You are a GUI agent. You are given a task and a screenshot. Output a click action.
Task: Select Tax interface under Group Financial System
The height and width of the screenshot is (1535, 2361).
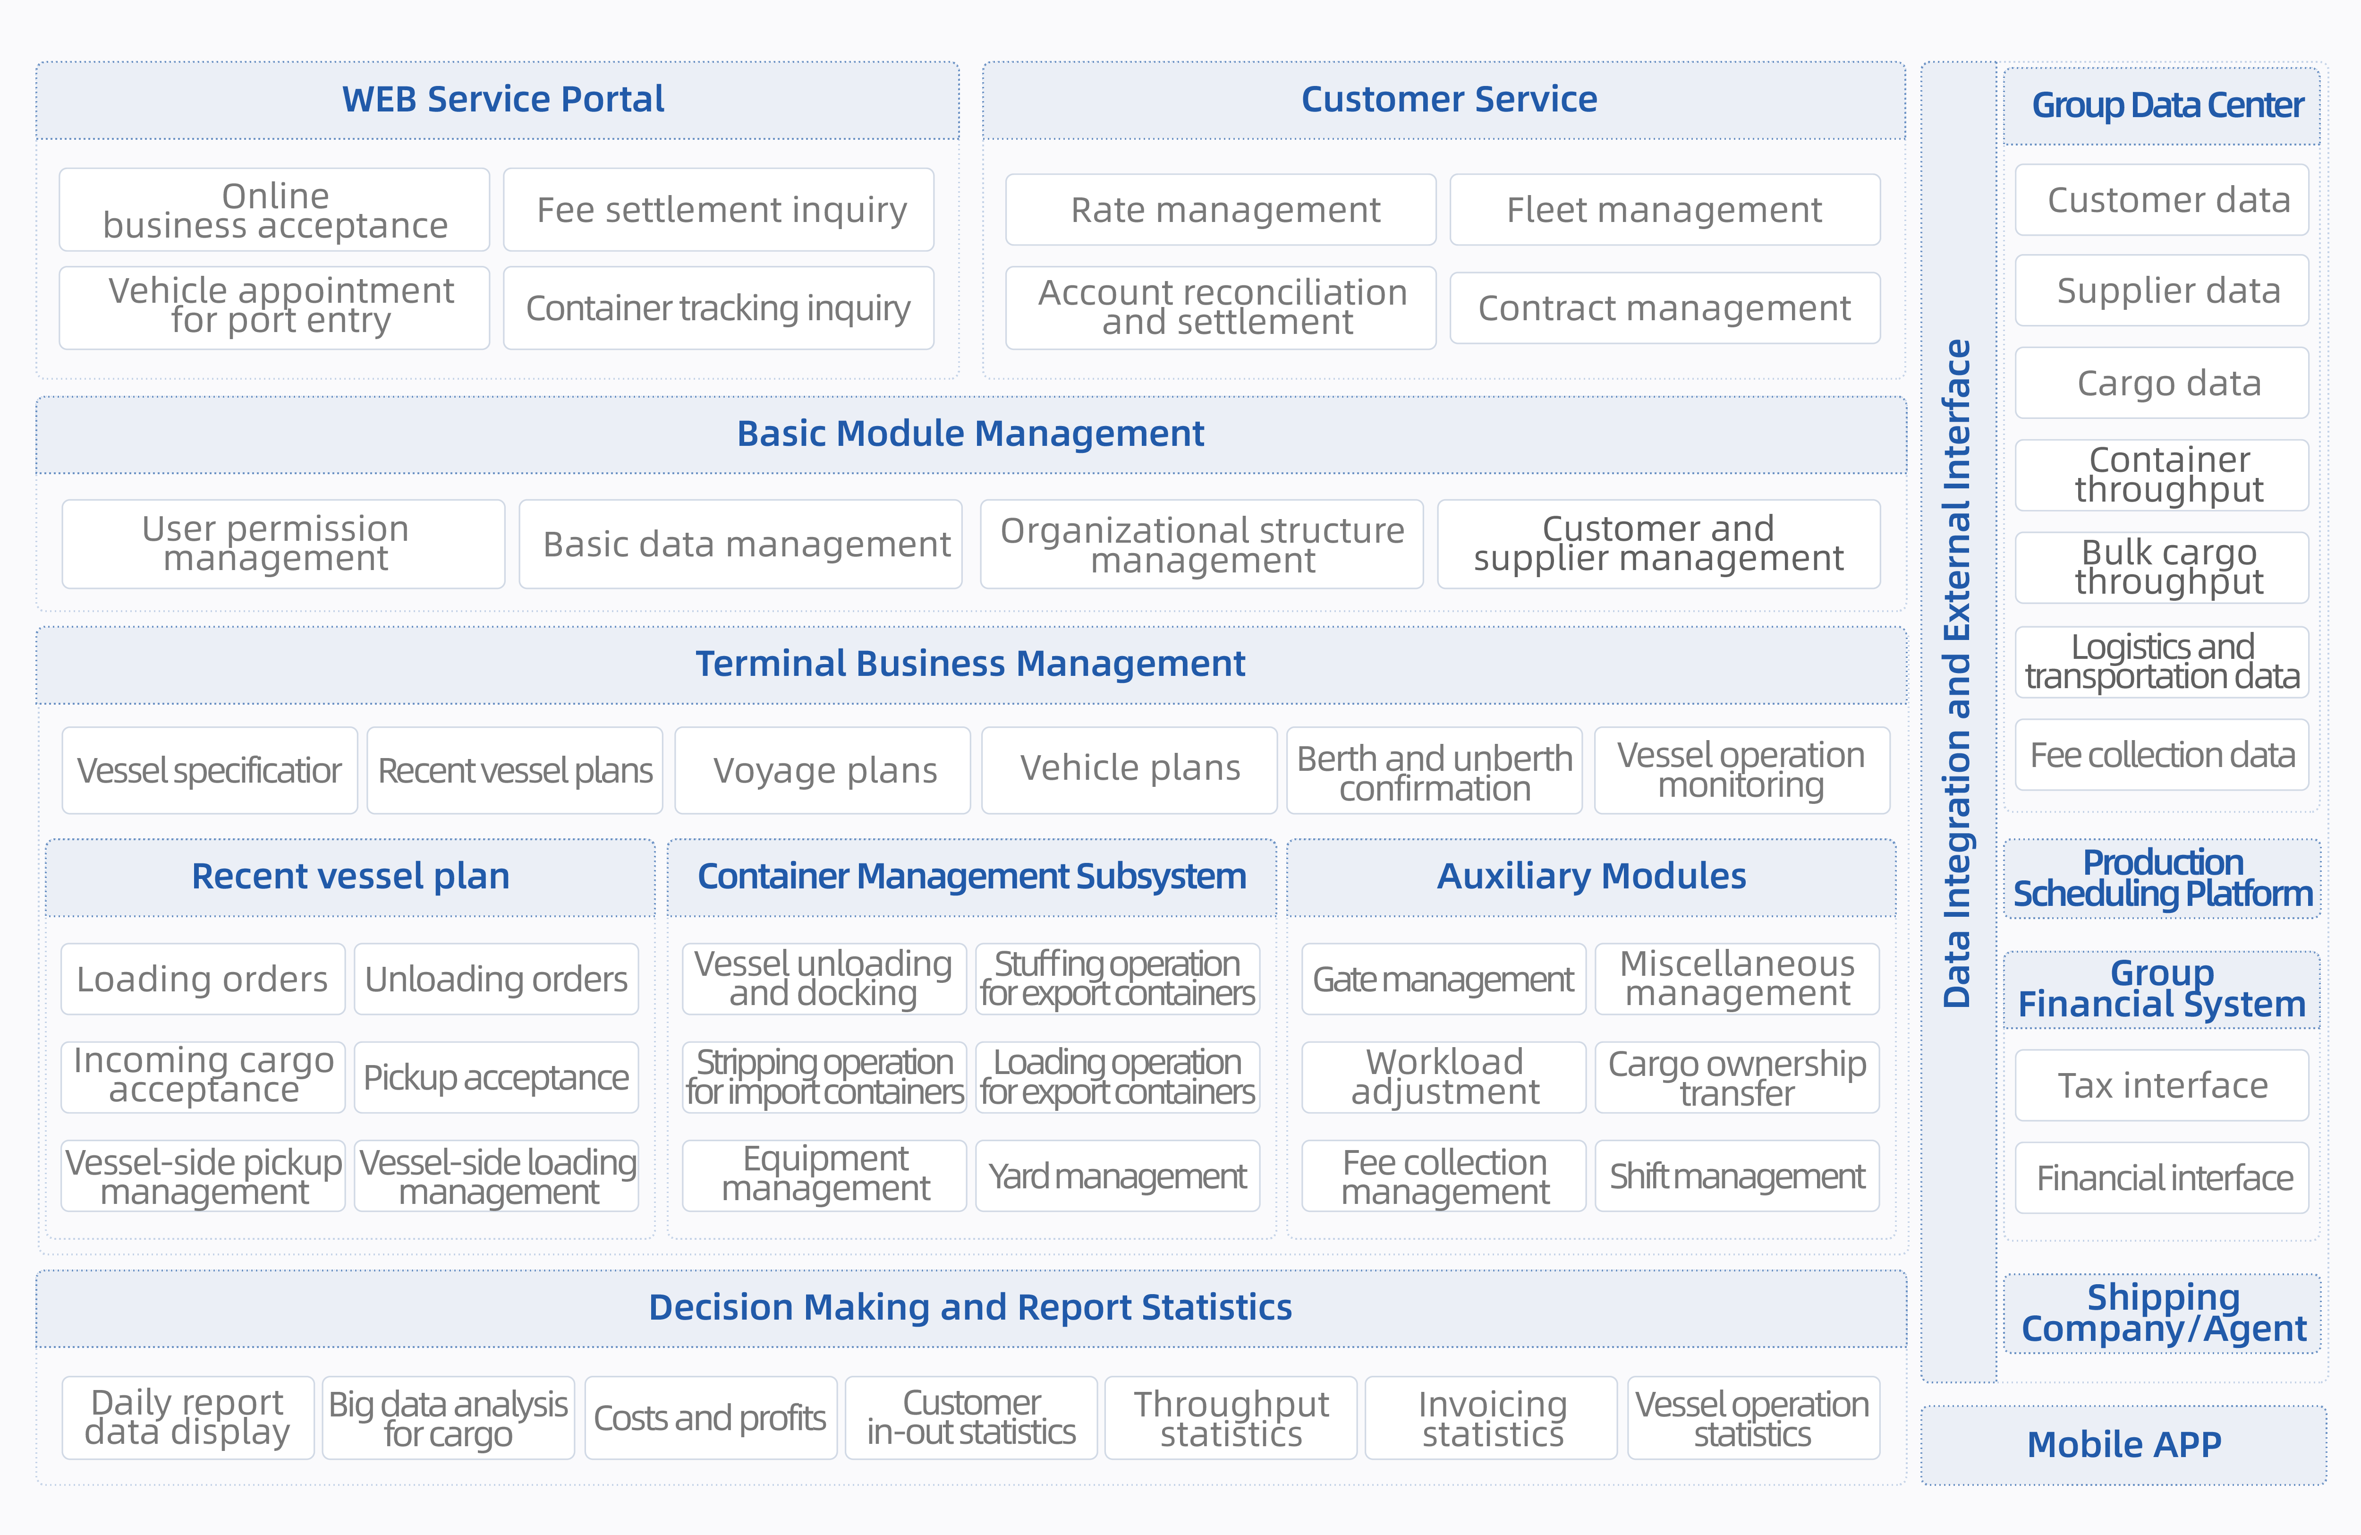click(2163, 1085)
